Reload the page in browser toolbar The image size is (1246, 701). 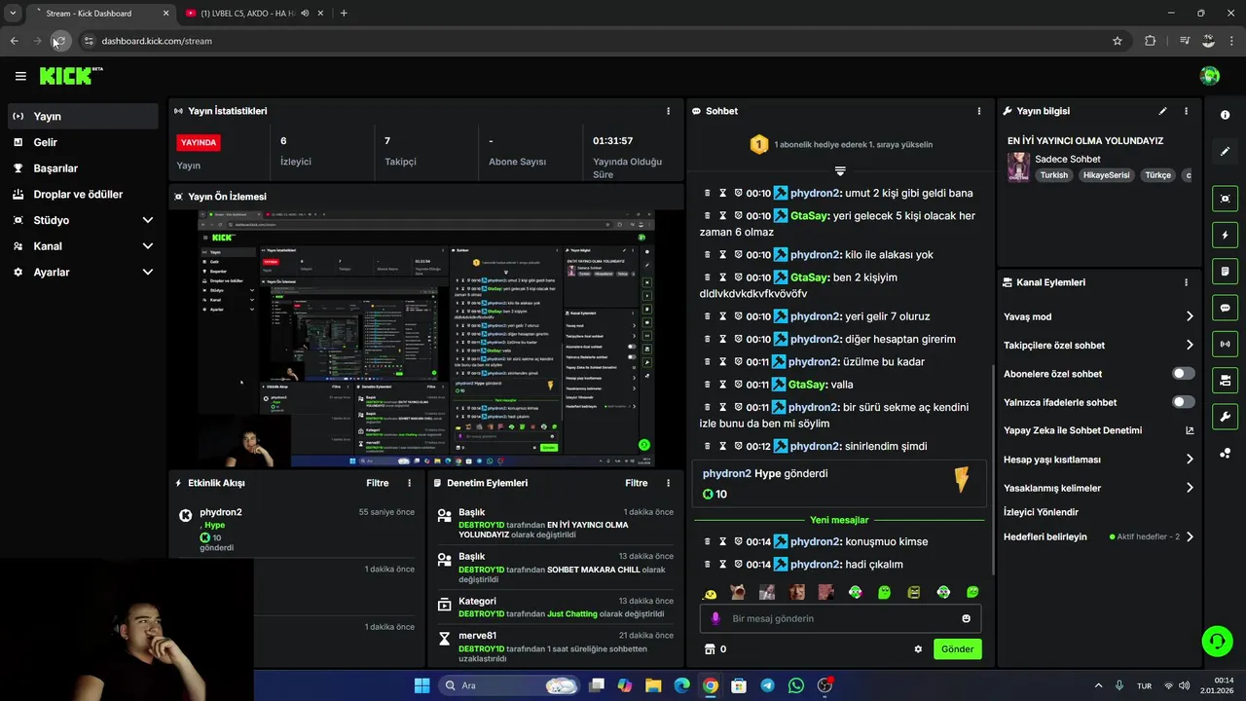59,41
